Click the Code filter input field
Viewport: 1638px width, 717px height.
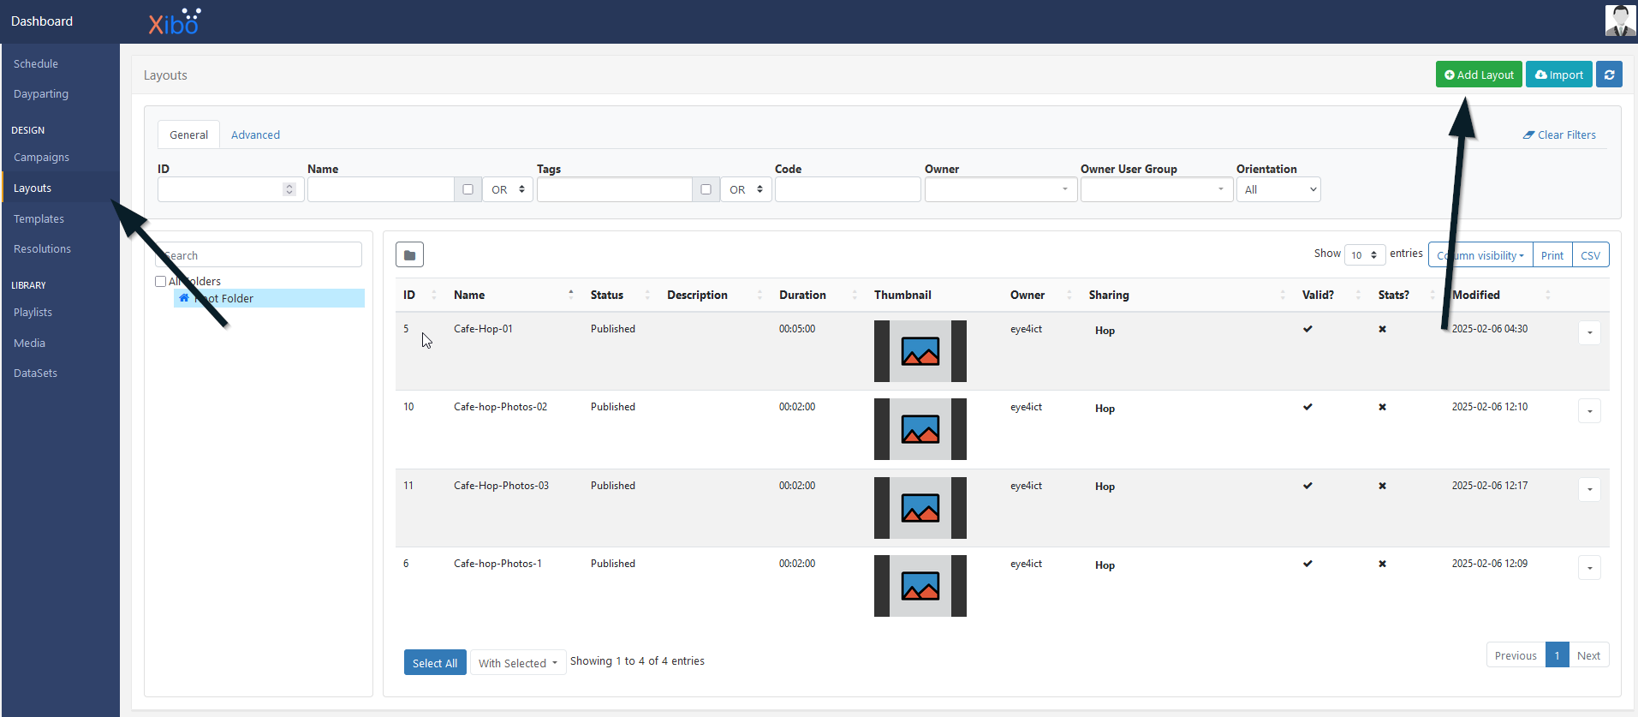[x=848, y=189]
